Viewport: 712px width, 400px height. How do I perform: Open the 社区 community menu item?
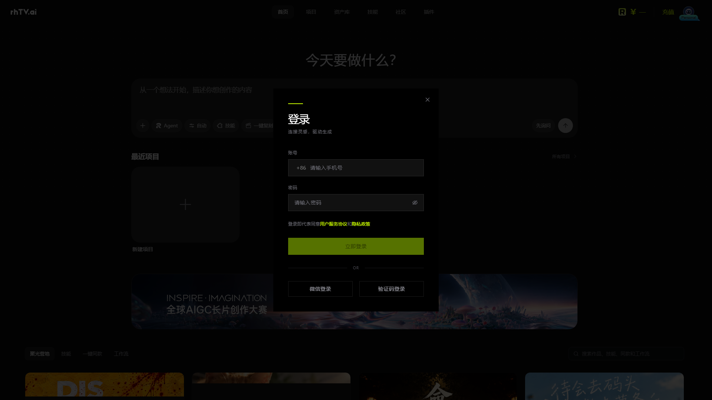(x=401, y=12)
